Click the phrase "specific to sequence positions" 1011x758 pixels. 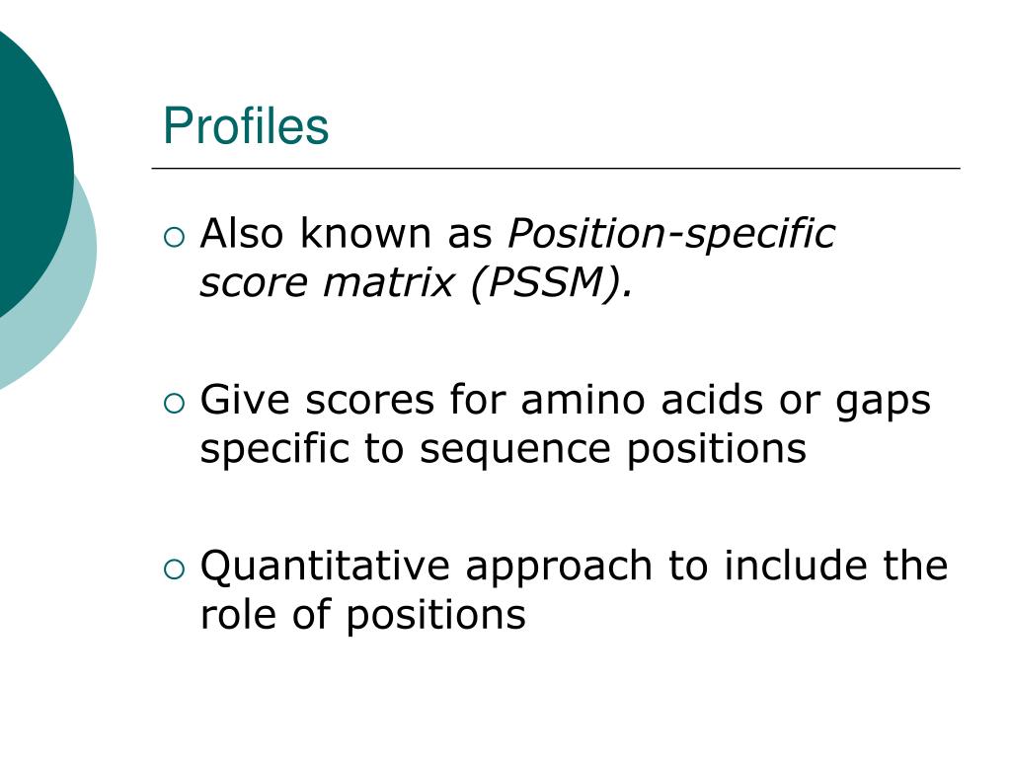pos(503,450)
